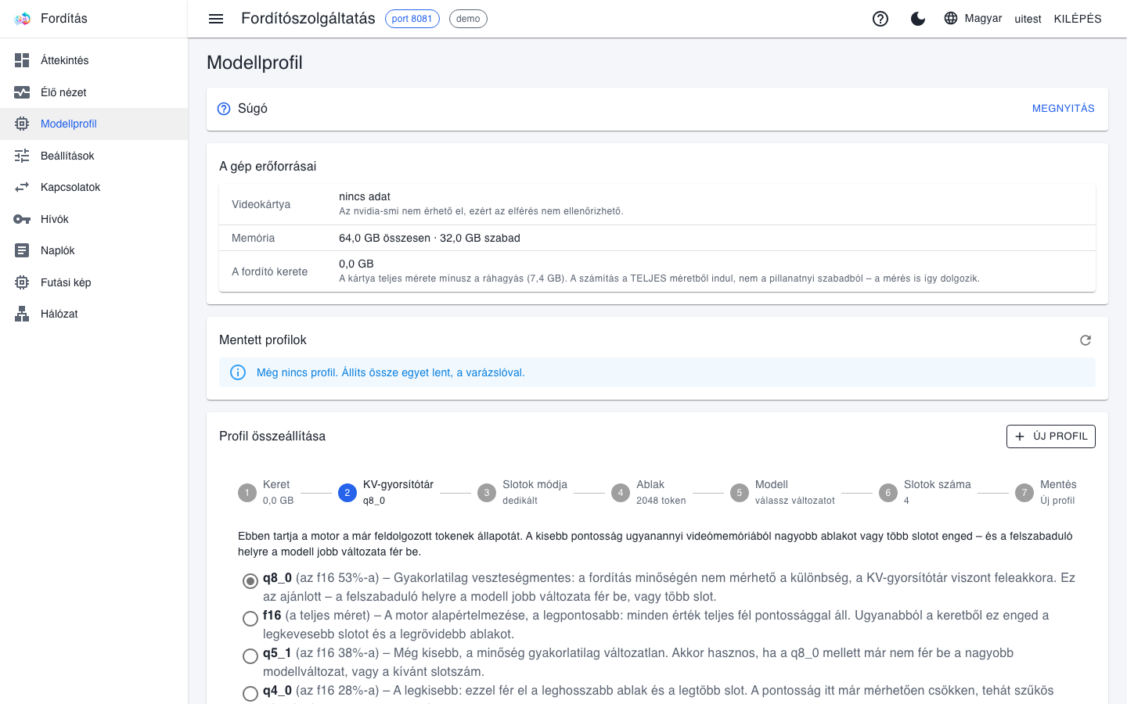Image resolution: width=1127 pixels, height=704 pixels.
Task: Click the Fordítószolgáltatás header title
Action: [x=308, y=19]
